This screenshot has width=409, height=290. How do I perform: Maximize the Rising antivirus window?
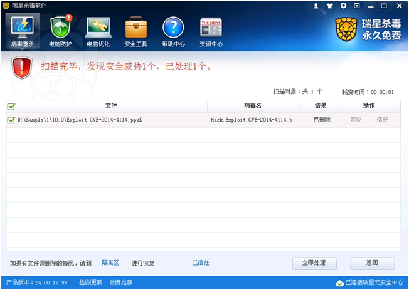coord(384,6)
